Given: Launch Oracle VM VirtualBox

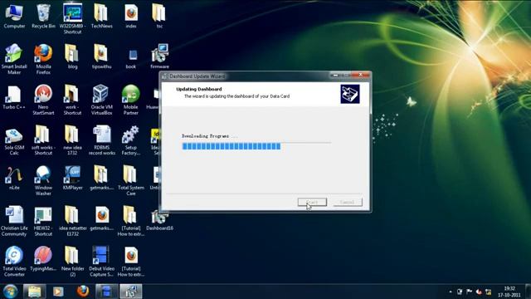Looking at the screenshot, I should coord(101,100).
